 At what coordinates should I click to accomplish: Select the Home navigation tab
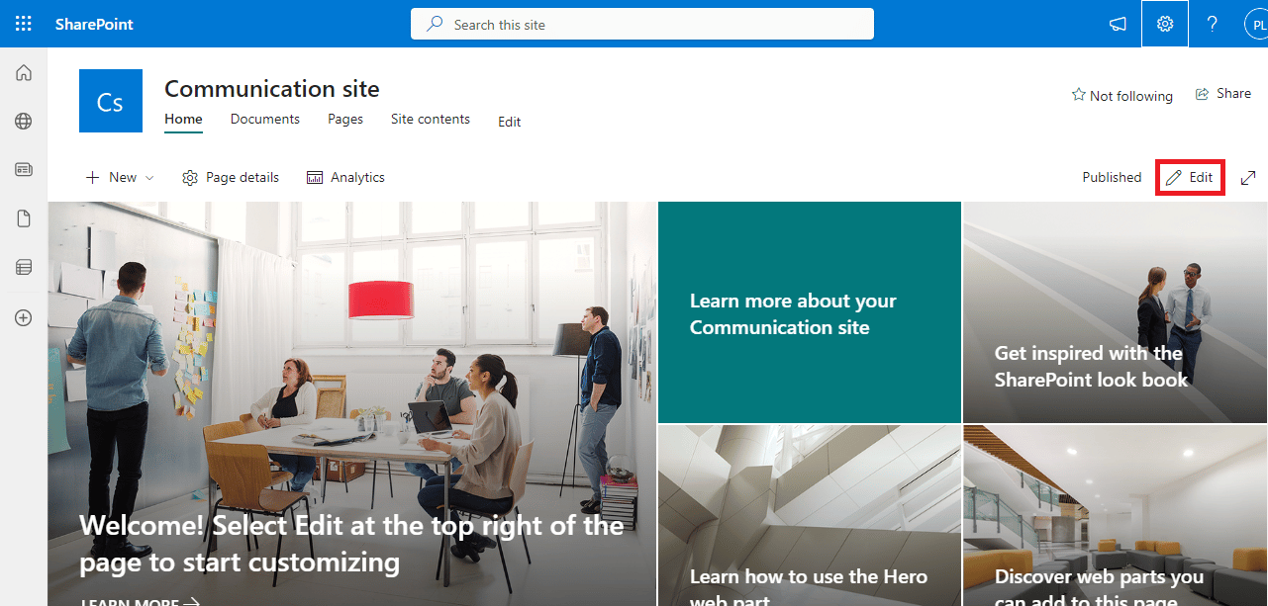coord(183,119)
